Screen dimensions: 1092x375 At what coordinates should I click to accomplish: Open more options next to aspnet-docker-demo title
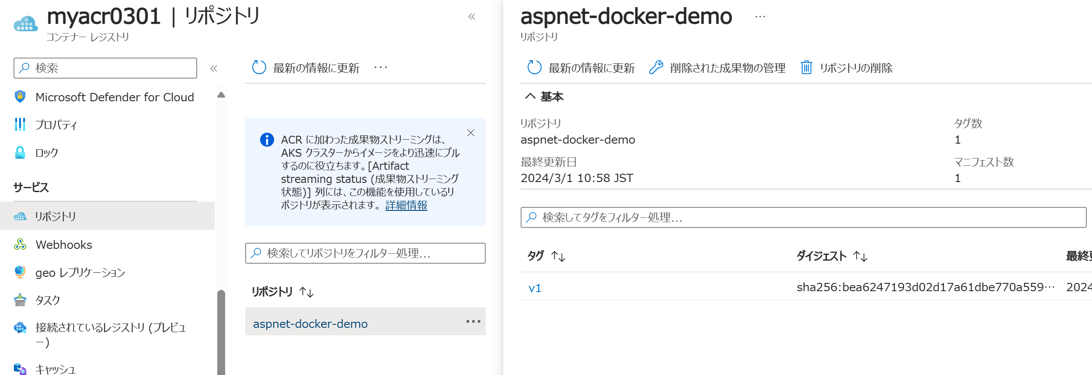(760, 17)
